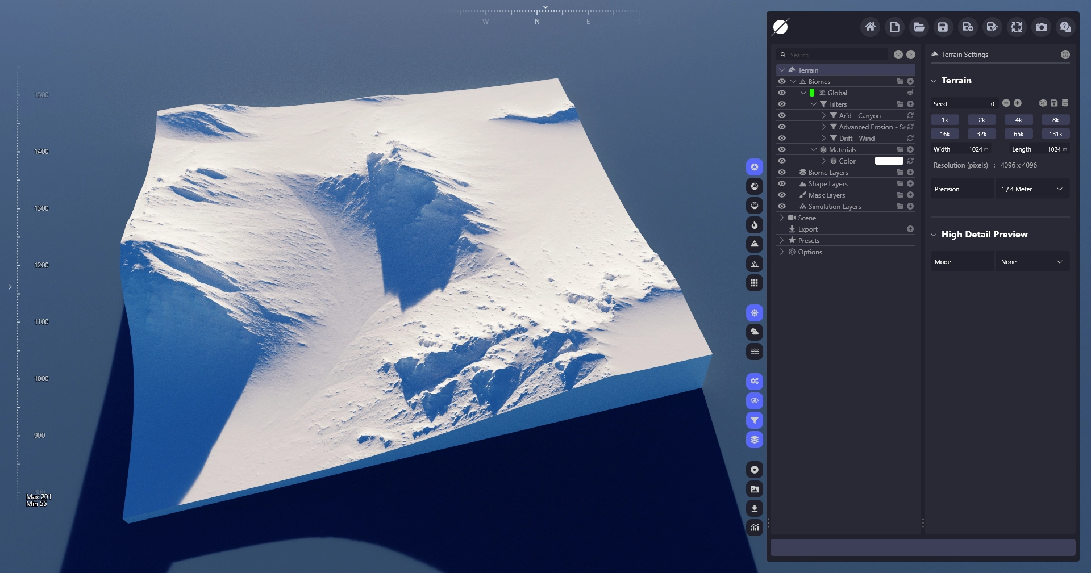Click the compass heading bar above viewport
The image size is (1091, 573).
click(544, 15)
